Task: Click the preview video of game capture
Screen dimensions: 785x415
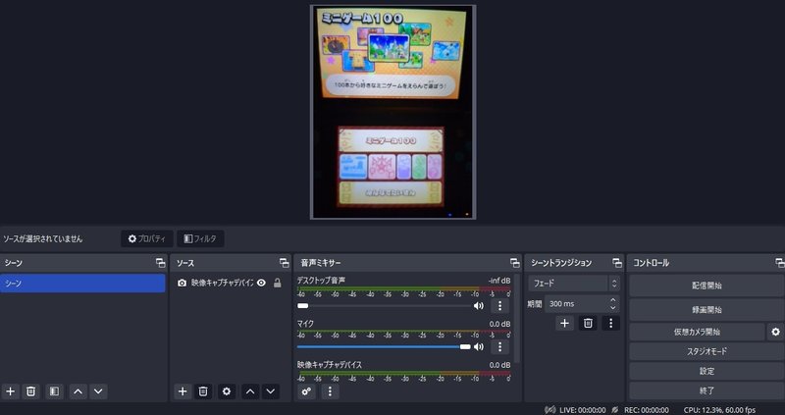Action: click(x=393, y=112)
